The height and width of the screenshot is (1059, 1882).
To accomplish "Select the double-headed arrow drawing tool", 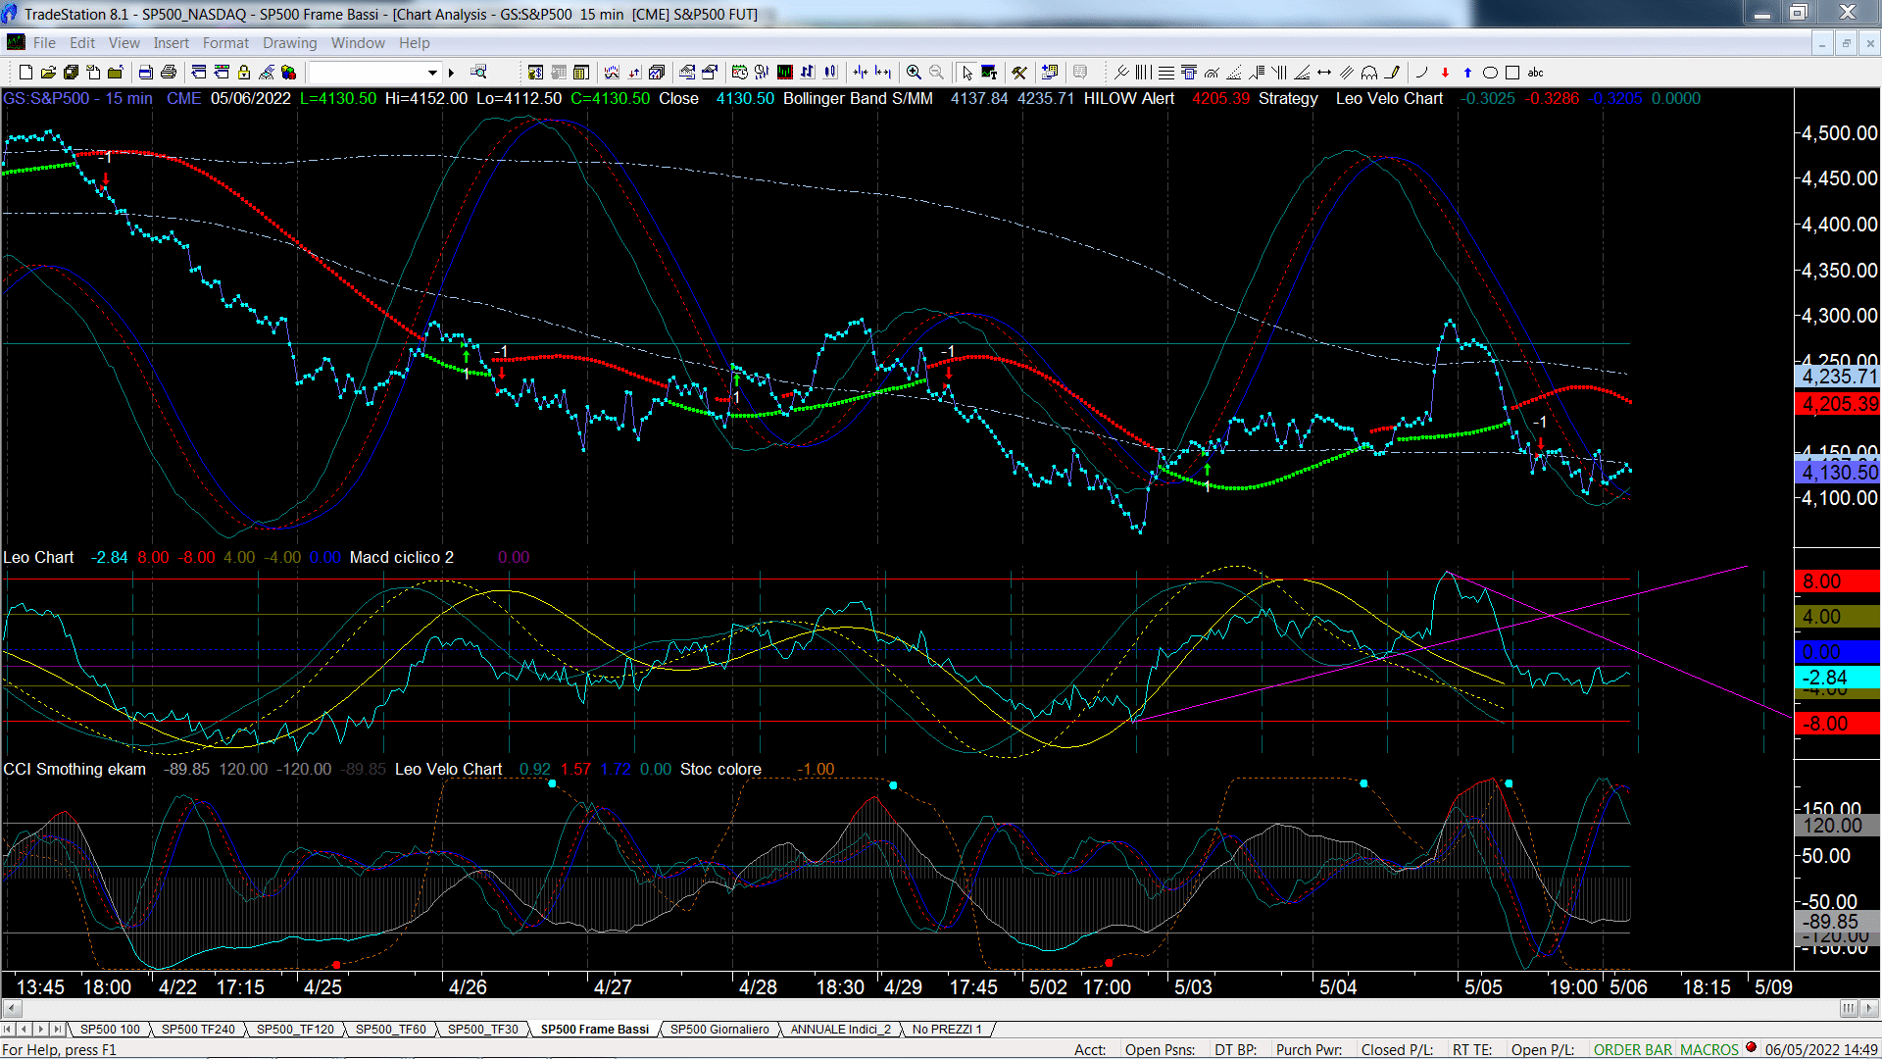I will (1324, 72).
